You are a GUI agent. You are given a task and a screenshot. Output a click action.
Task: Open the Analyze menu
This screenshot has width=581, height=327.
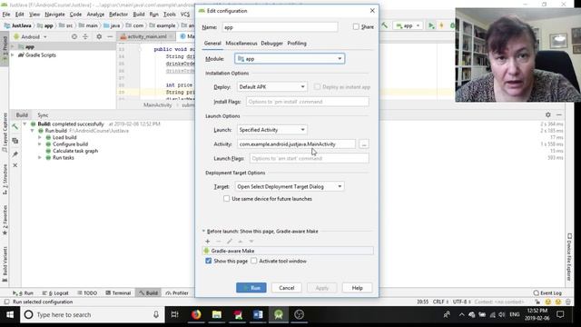tap(95, 15)
